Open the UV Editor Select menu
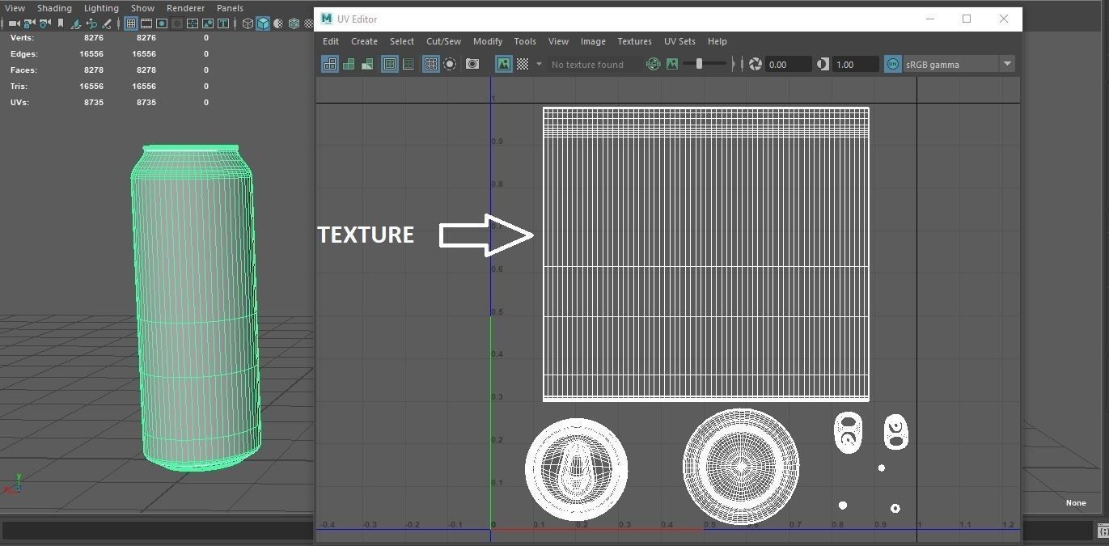Screen dimensions: 1109x546 click(401, 41)
